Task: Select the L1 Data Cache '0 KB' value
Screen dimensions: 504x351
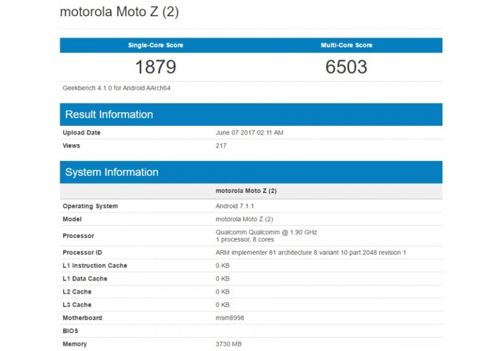Action: tap(222, 279)
